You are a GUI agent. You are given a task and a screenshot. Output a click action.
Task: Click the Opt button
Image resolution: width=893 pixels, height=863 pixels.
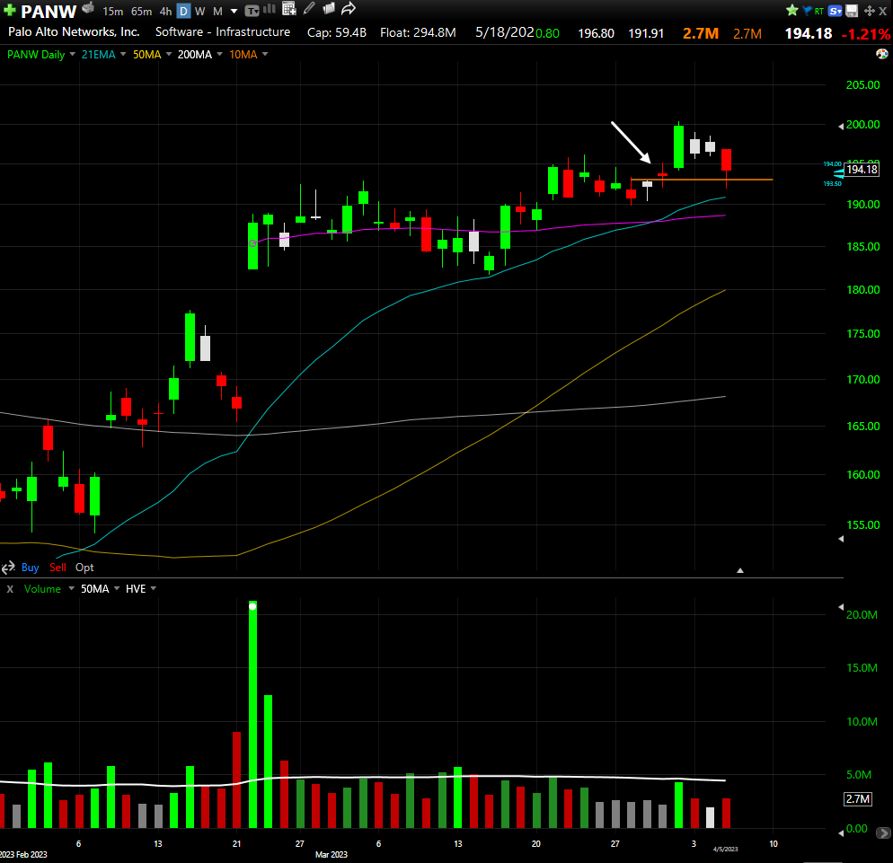tap(84, 568)
